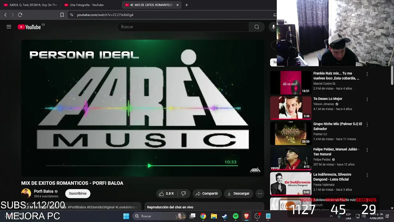Viewport: 394px width, 222px height.
Task: Download the video via Descargar
Action: coord(238,194)
